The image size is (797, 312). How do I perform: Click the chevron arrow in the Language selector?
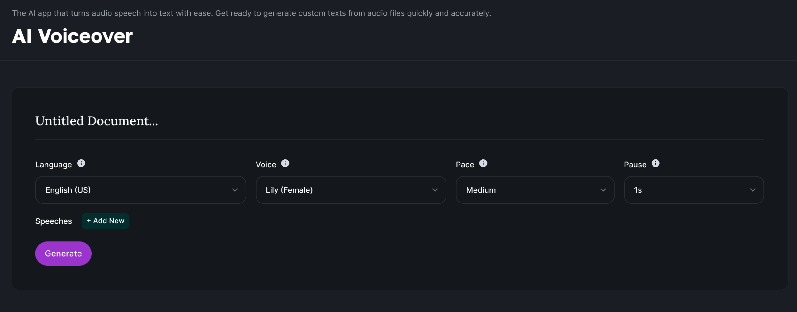click(235, 190)
